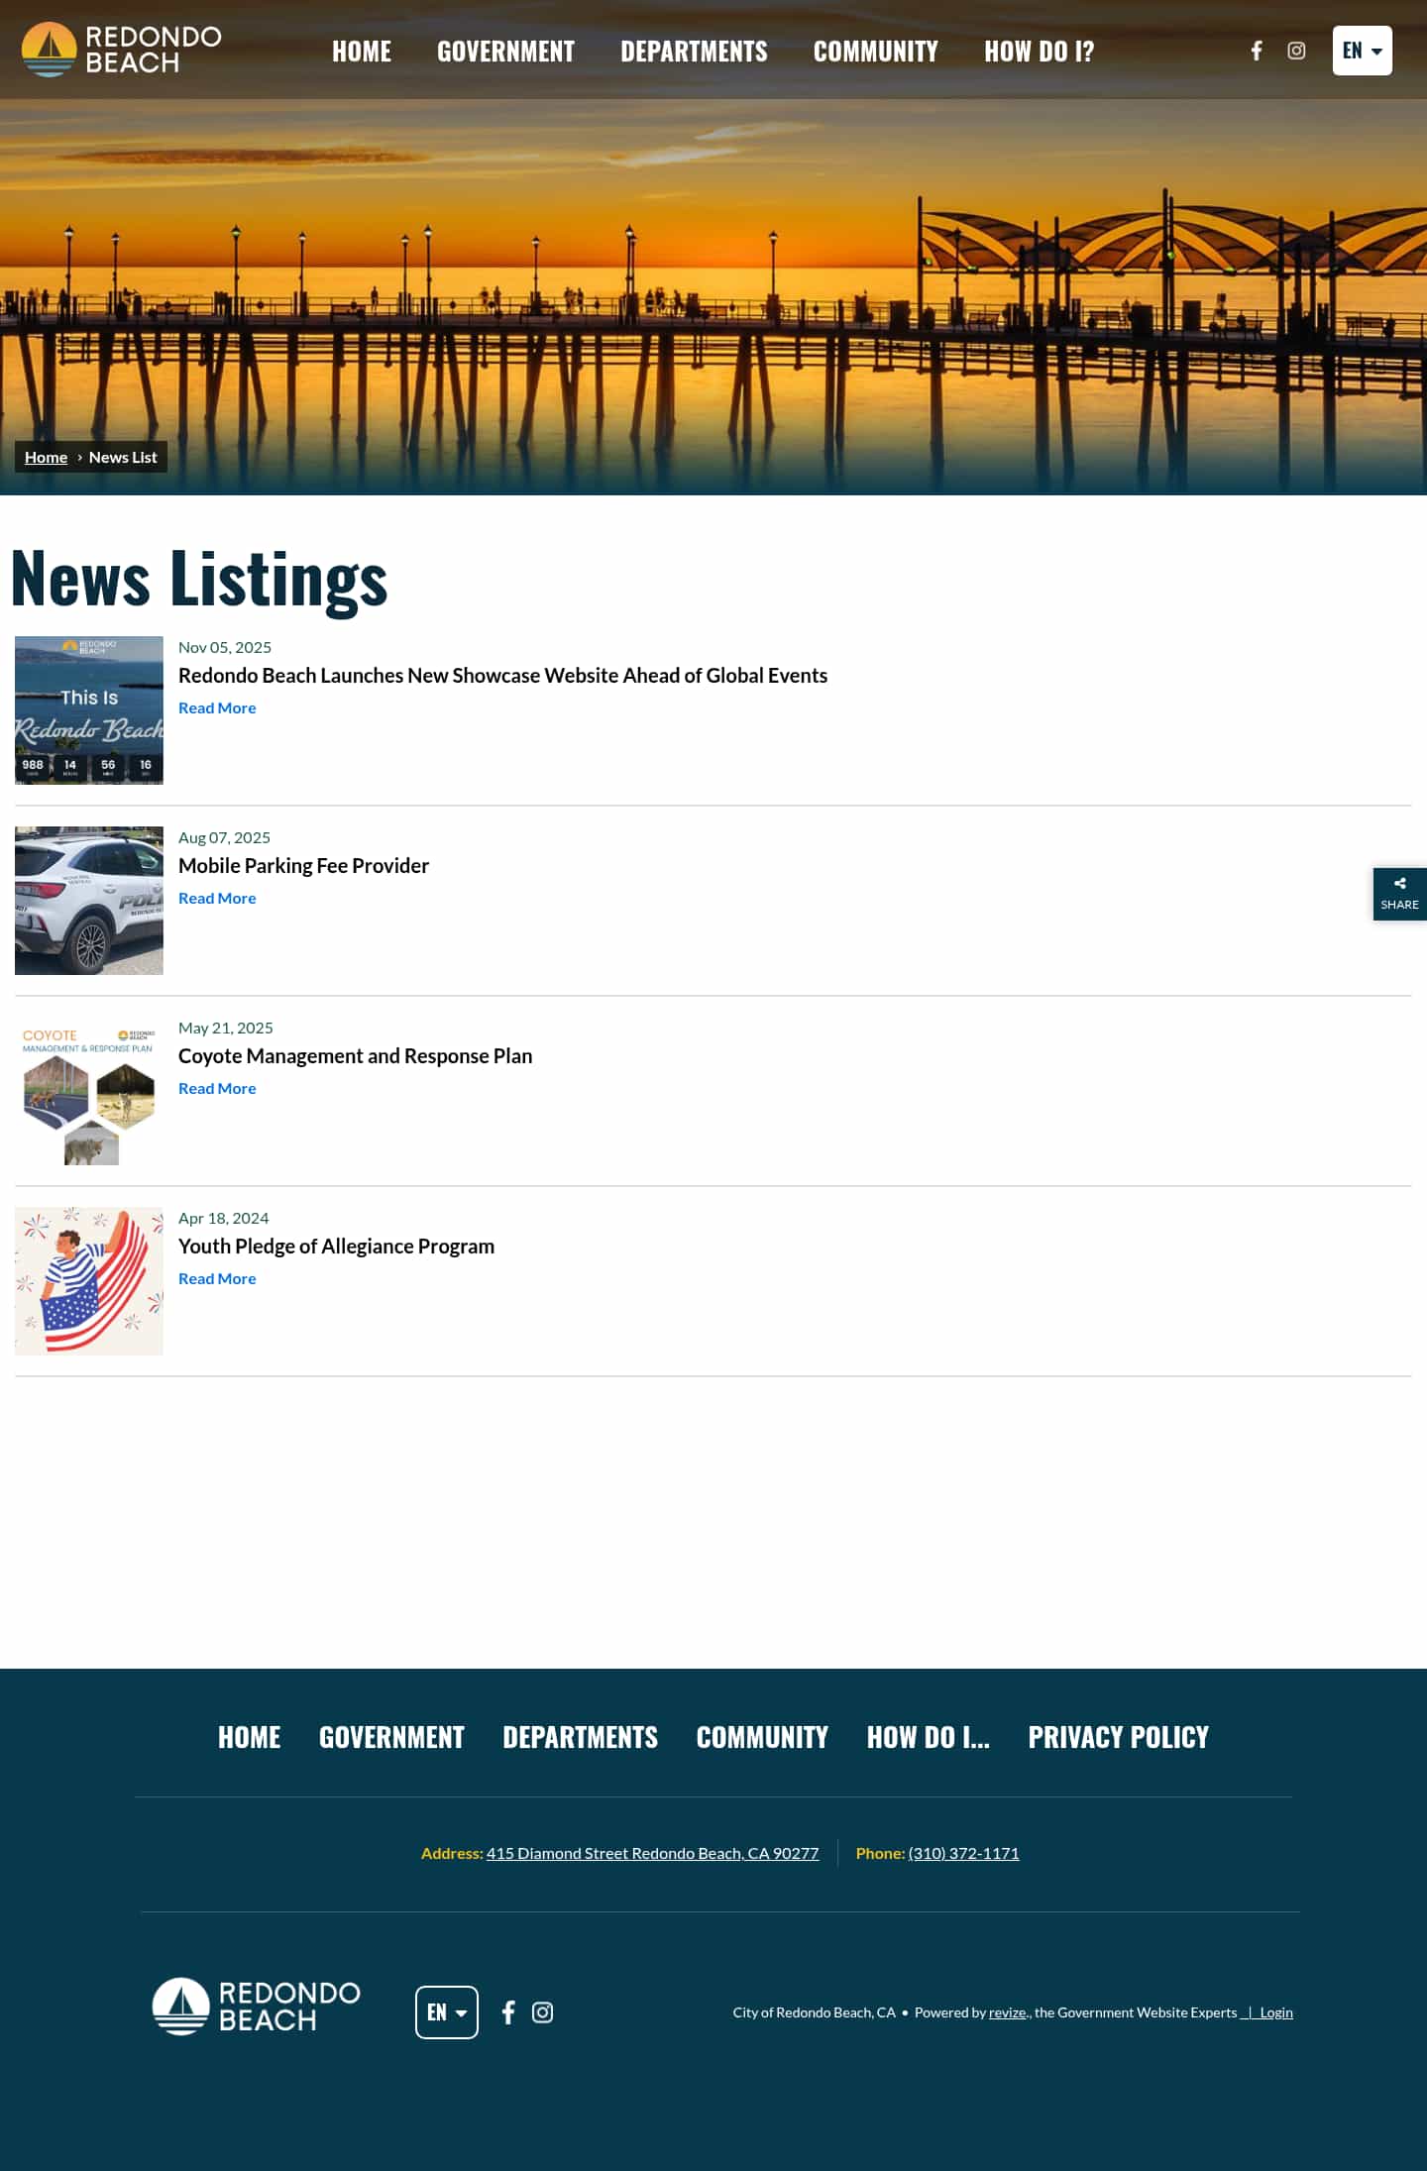Image resolution: width=1427 pixels, height=2171 pixels.
Task: Click Read More under Youth Pledge of Allegiance
Action: tap(217, 1278)
